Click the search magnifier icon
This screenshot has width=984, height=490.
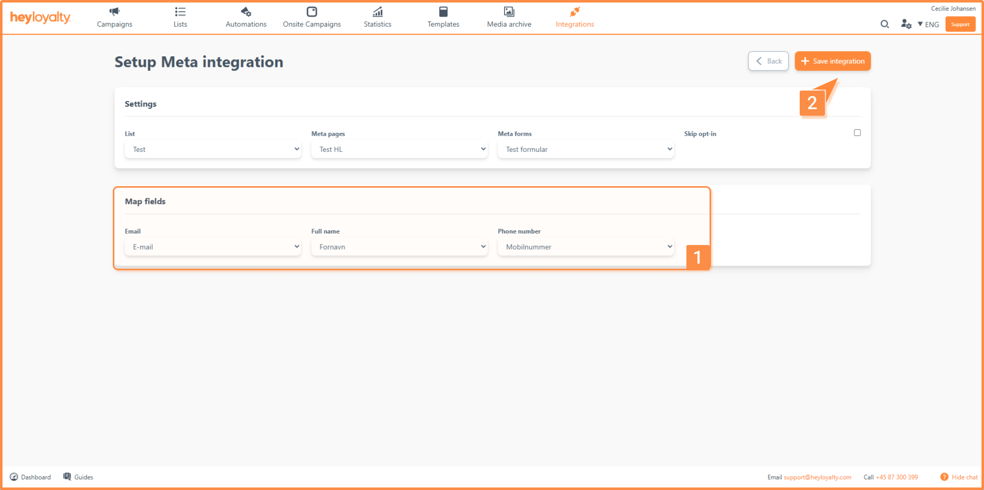pyautogui.click(x=884, y=24)
